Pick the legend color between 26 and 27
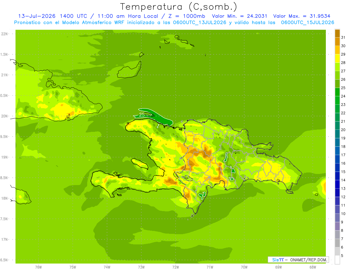 pos(337,75)
